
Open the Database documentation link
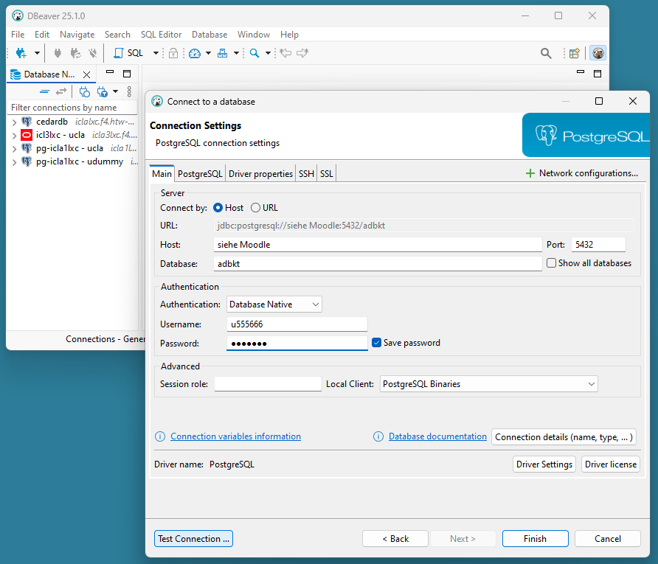(x=437, y=436)
